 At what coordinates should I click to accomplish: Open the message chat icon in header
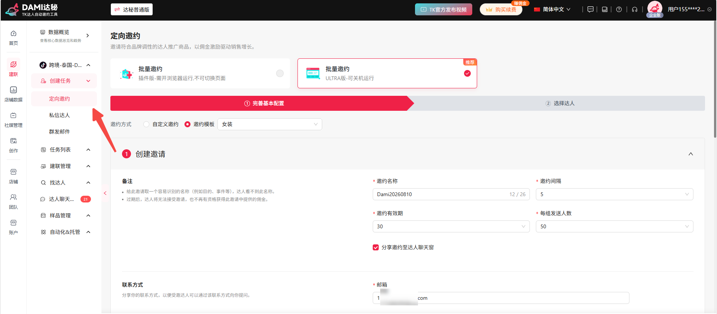[591, 9]
